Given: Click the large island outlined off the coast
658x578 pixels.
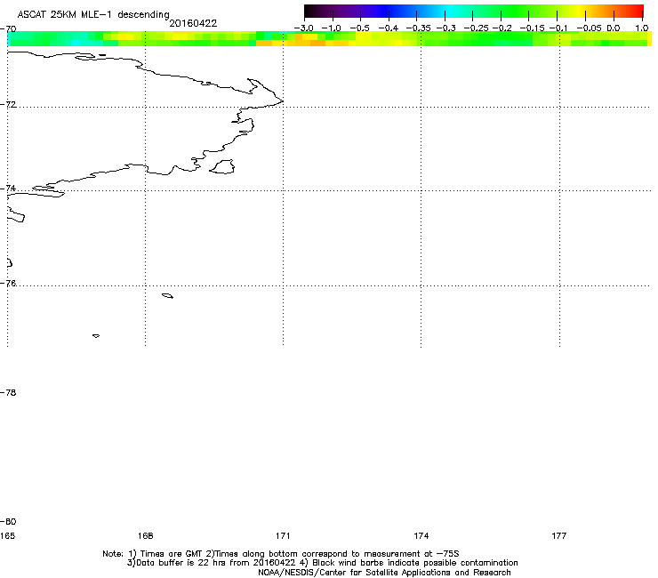Looking at the screenshot, I should [222, 166].
